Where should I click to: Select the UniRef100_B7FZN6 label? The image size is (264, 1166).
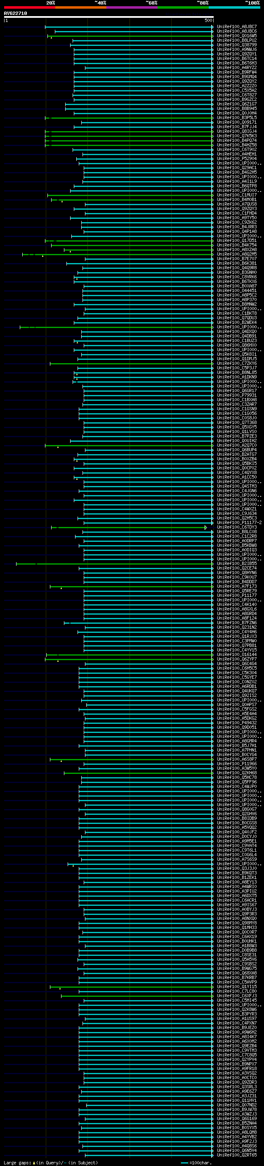coord(236,623)
